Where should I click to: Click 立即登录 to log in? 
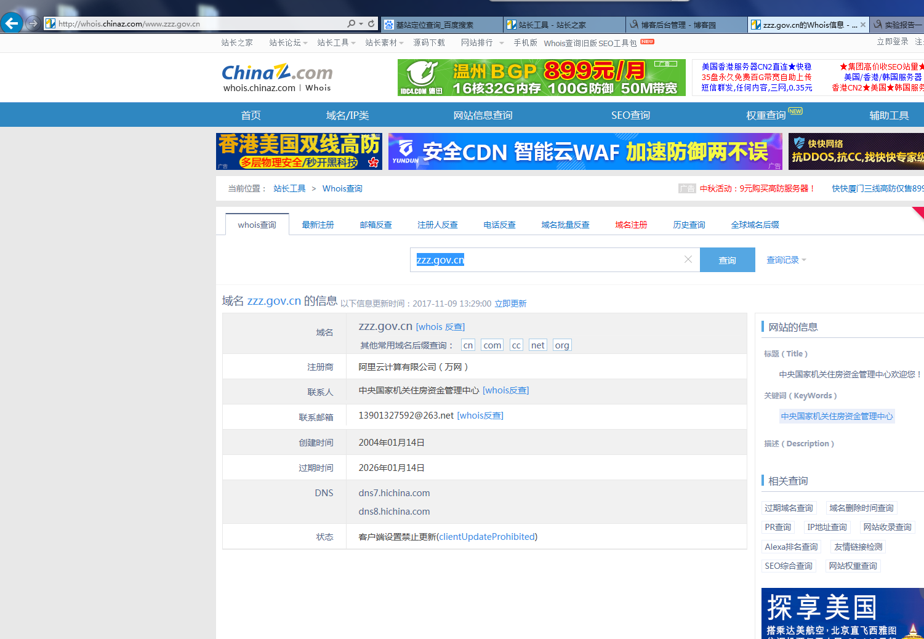coord(893,41)
